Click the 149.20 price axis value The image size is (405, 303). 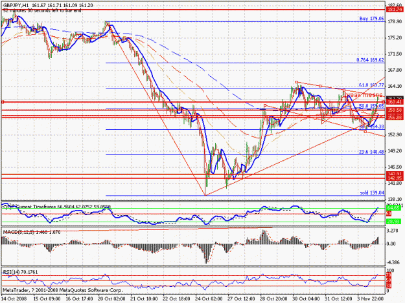click(395, 151)
